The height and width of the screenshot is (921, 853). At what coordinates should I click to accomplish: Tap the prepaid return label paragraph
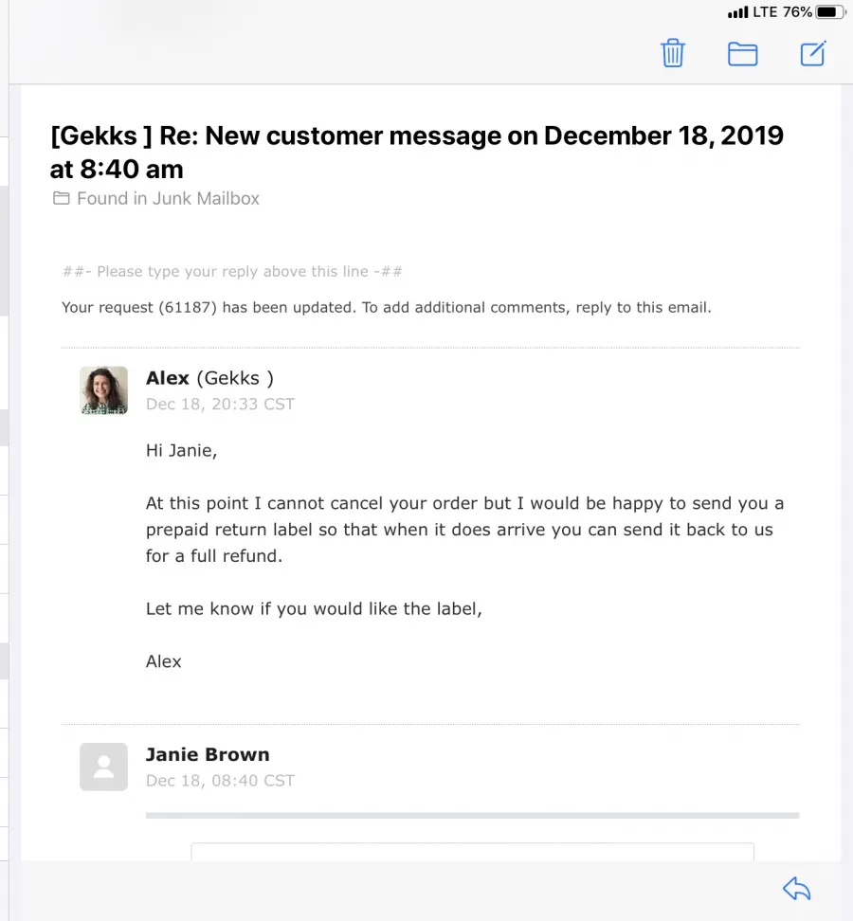[464, 530]
